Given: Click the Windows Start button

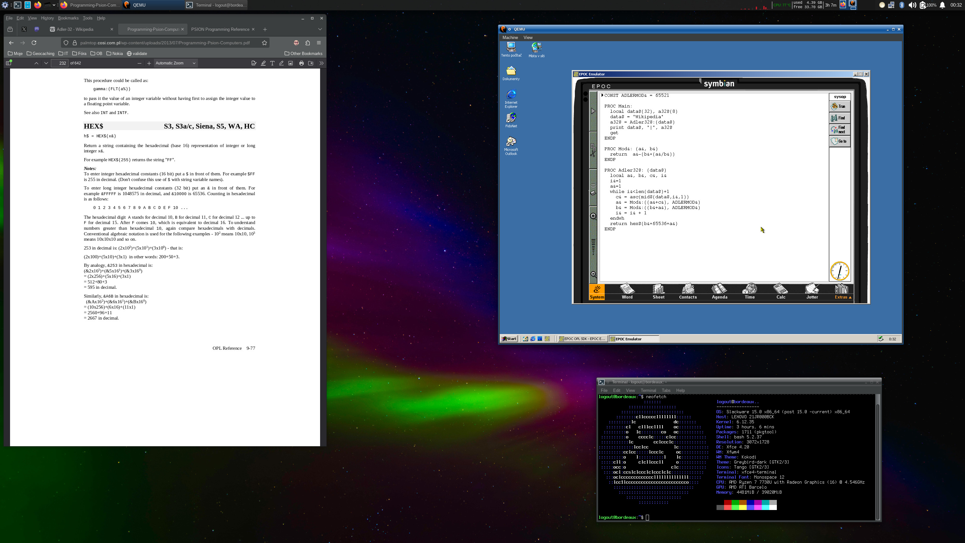Looking at the screenshot, I should click(x=509, y=339).
